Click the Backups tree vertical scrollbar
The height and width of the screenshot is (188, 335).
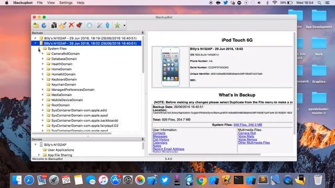pyautogui.click(x=143, y=54)
